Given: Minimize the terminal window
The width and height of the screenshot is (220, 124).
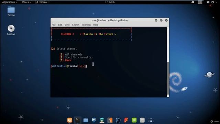Looking at the screenshot, I should pos(156,20).
